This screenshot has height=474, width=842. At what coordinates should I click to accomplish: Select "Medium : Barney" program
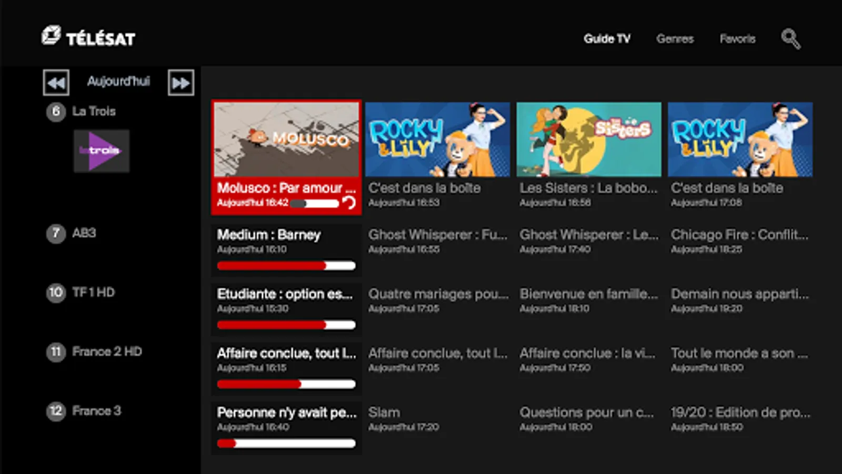[x=269, y=235]
